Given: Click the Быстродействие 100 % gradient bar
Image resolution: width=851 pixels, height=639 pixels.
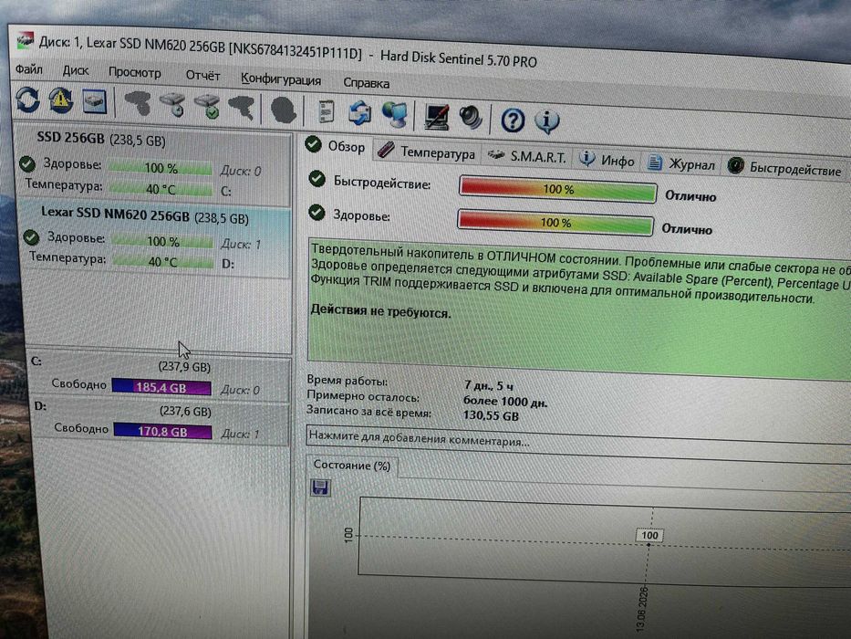Looking at the screenshot, I should [558, 189].
